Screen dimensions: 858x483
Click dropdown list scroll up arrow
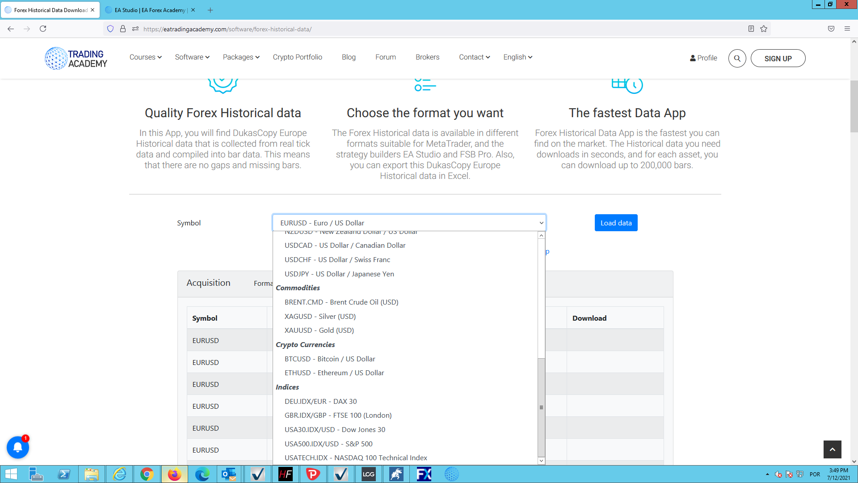[x=541, y=235]
